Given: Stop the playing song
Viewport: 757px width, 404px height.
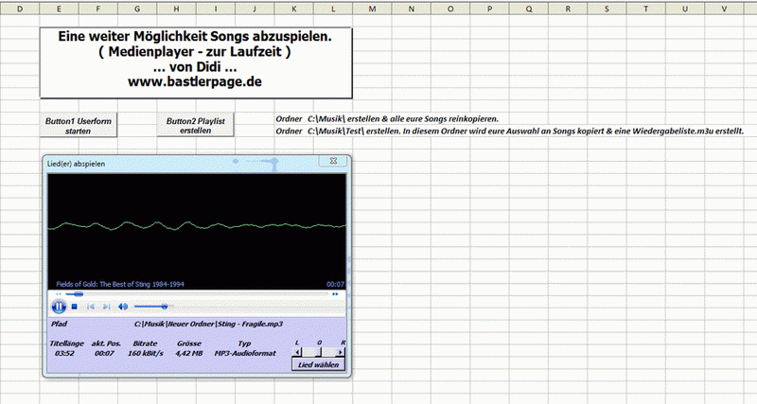Looking at the screenshot, I should (75, 307).
